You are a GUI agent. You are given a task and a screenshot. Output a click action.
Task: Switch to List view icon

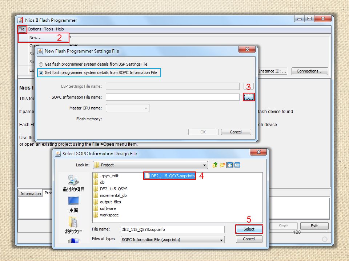coord(230,165)
